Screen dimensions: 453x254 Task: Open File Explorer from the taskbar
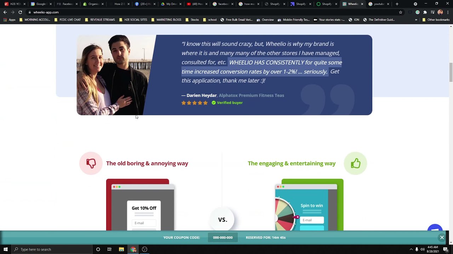tap(121, 249)
